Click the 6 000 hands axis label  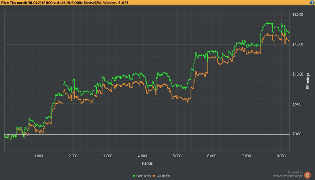[x=212, y=156]
